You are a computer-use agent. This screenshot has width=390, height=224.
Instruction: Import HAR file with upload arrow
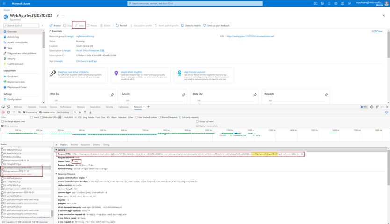click(85, 112)
